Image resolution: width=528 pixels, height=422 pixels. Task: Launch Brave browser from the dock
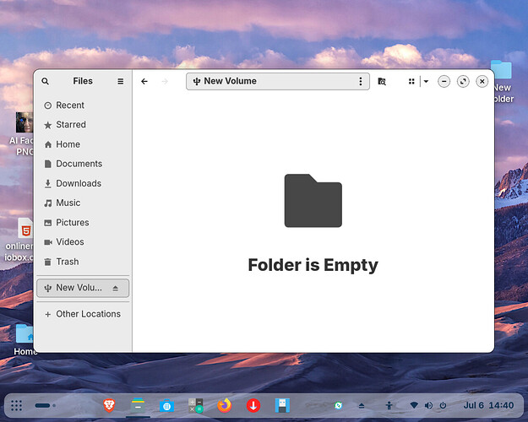click(109, 405)
